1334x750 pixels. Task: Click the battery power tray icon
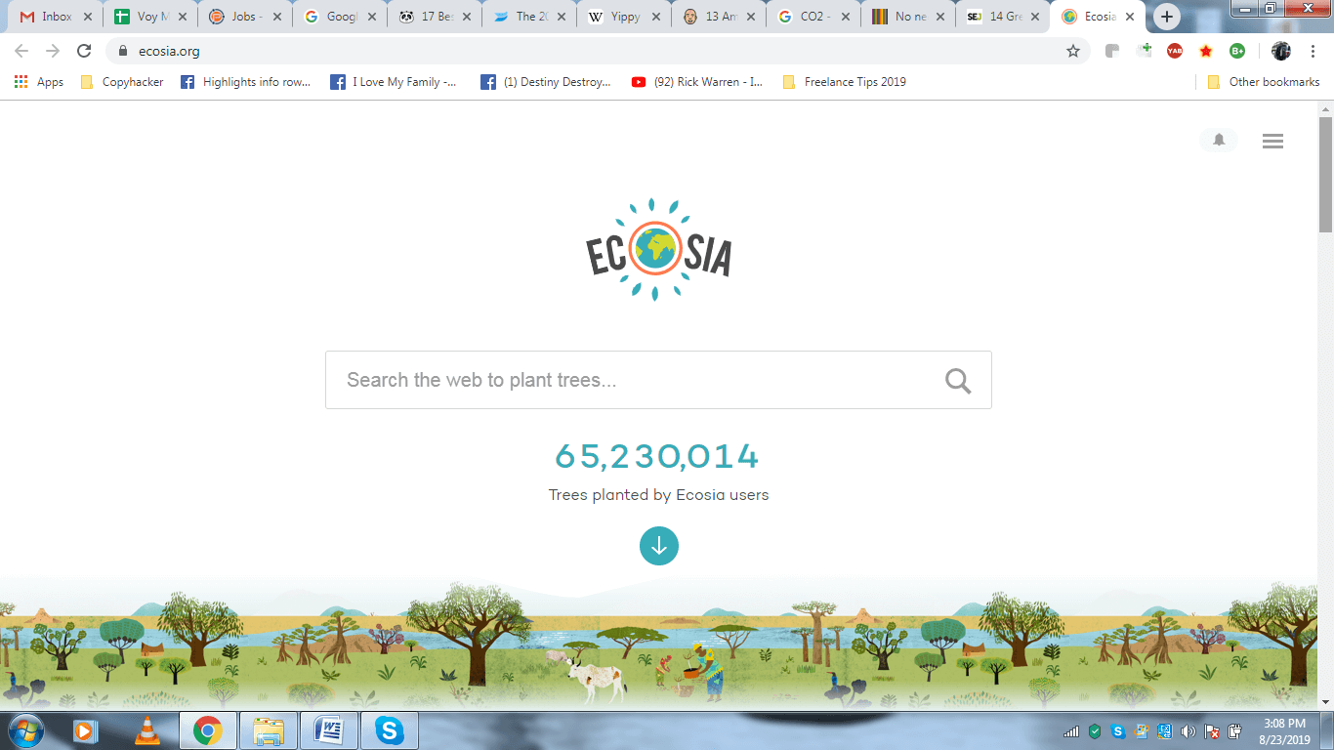(x=1234, y=730)
